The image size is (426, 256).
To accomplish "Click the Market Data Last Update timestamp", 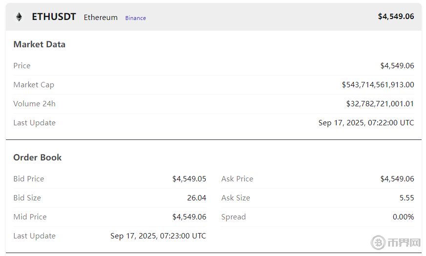I will [x=366, y=123].
